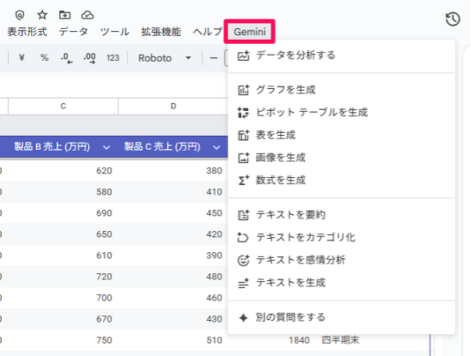Select テキストを要約 option

click(342, 215)
